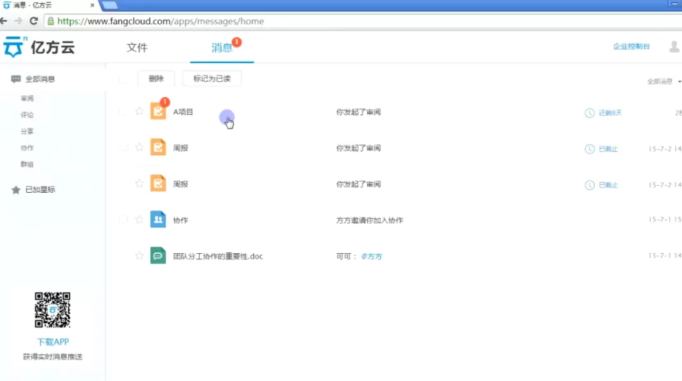Go back in the browser
The image size is (682, 381).
coord(4,21)
